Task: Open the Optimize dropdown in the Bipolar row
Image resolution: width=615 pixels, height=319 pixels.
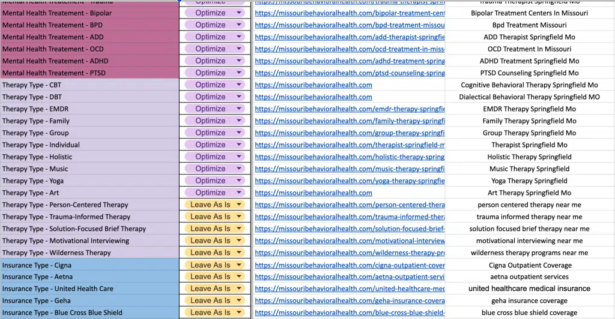Action: [240, 13]
